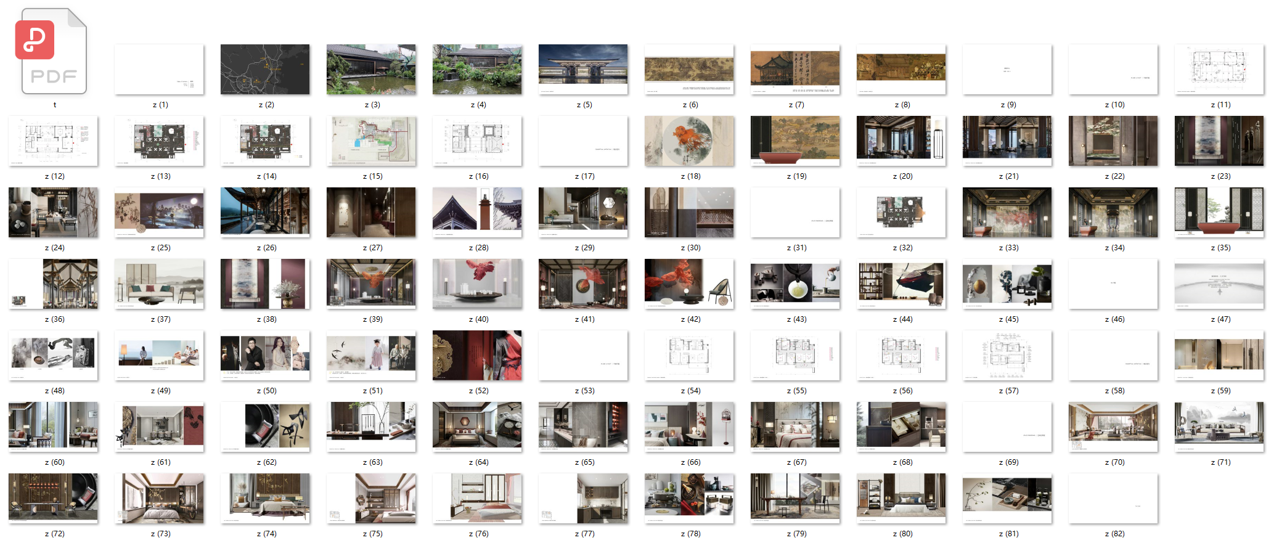Click the goldfish painting thumbnail z (18)

coord(689,141)
